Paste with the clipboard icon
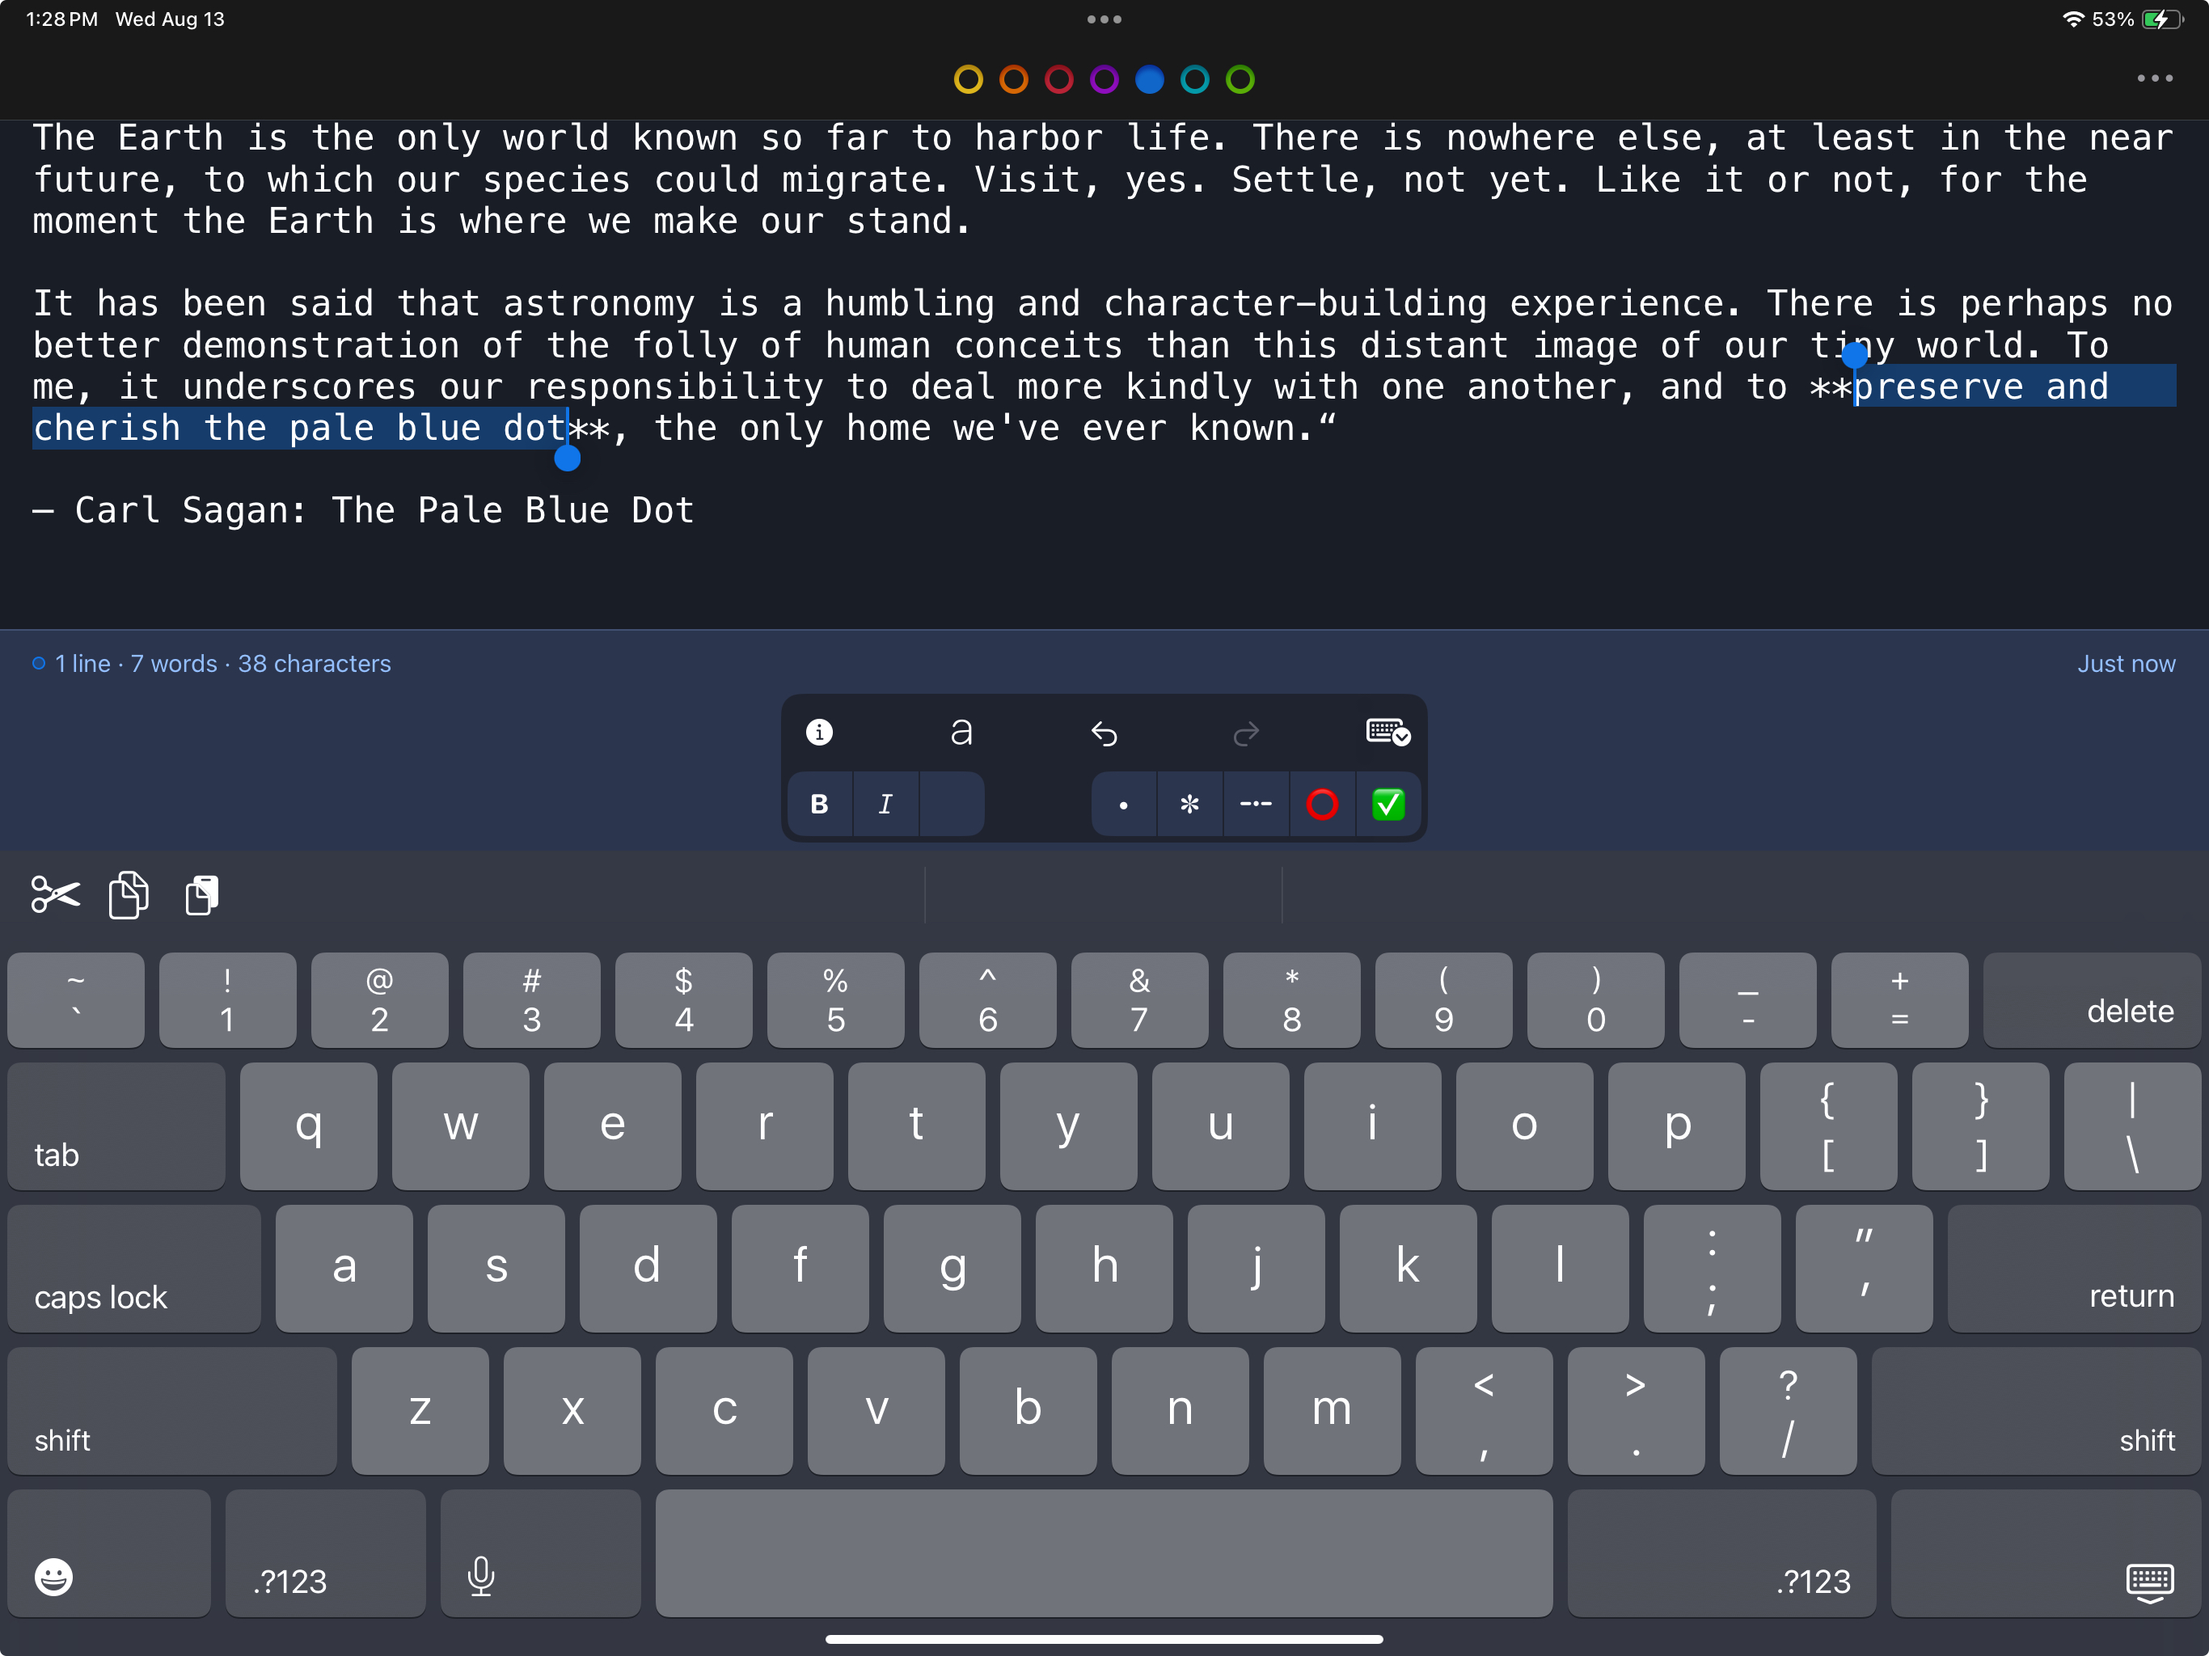2209x1656 pixels. pos(201,894)
